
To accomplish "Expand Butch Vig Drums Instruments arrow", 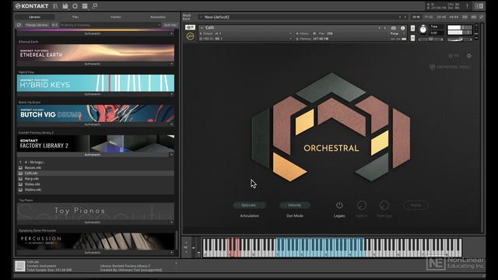I will tap(171, 124).
